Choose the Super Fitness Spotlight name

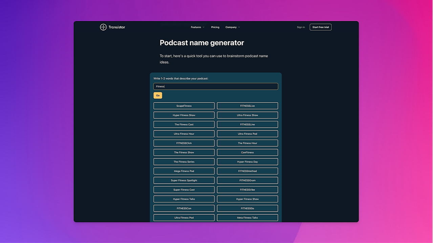[x=184, y=180]
